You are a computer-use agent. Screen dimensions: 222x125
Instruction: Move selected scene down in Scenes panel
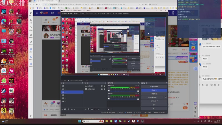[x=75, y=109]
